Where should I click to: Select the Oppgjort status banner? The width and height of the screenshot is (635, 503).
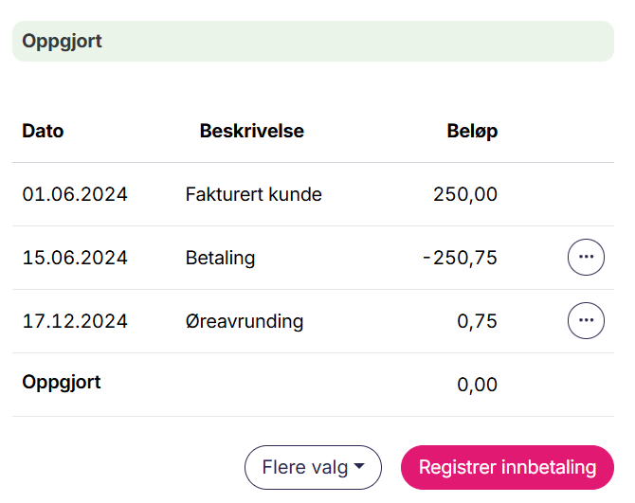[313, 42]
